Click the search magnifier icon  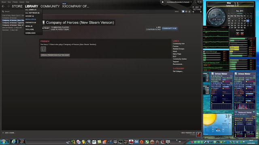pyautogui.click(x=3, y=12)
